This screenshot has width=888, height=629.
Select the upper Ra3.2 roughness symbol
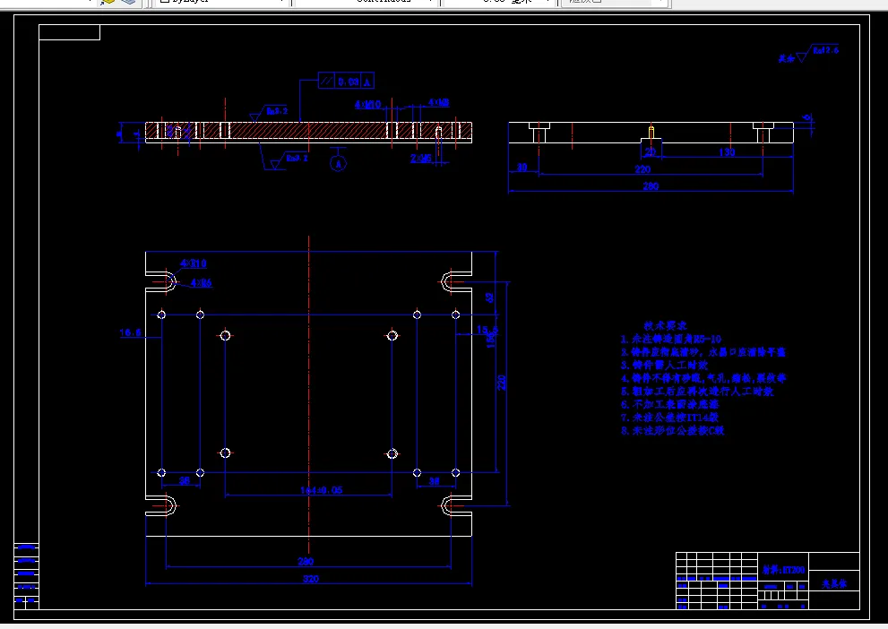tap(270, 112)
